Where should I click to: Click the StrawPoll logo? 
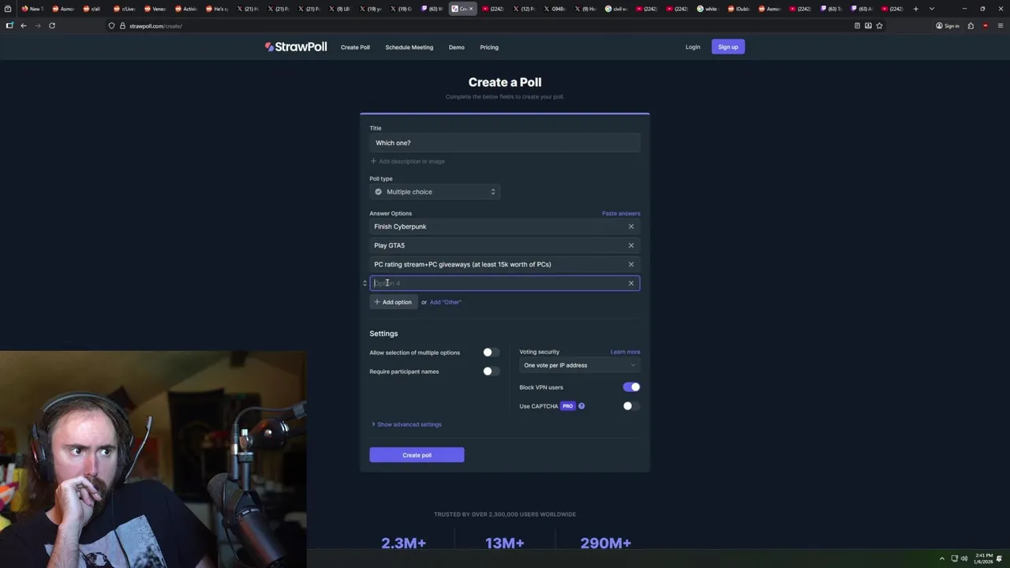click(x=296, y=47)
